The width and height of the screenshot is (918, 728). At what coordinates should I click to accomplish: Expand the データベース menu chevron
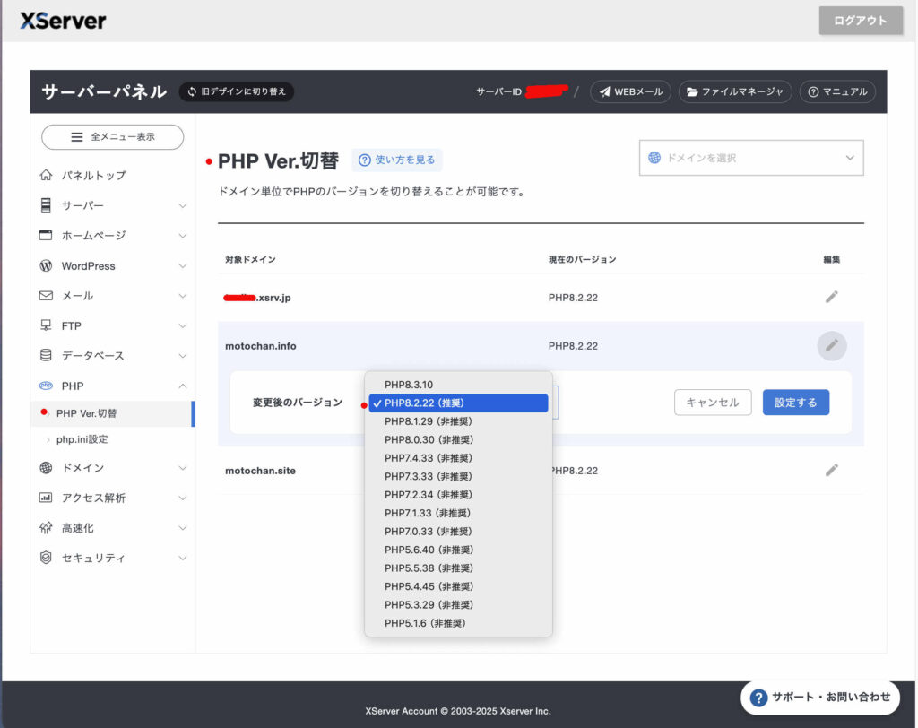(x=183, y=356)
